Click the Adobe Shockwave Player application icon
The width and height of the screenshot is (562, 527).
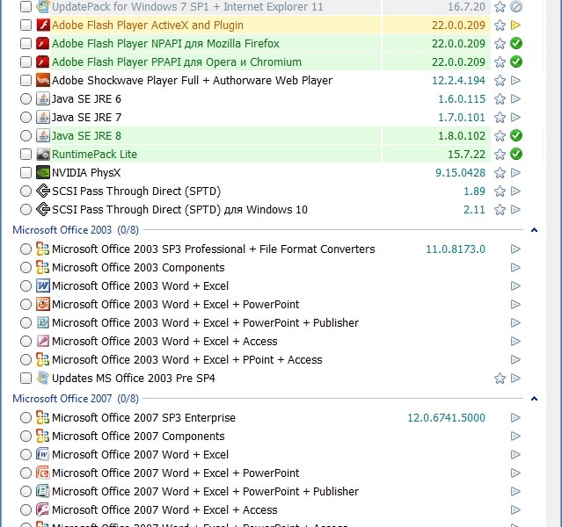[43, 80]
